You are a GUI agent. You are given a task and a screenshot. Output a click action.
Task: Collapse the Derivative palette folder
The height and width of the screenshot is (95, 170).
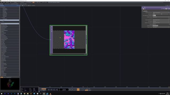(1, 7)
